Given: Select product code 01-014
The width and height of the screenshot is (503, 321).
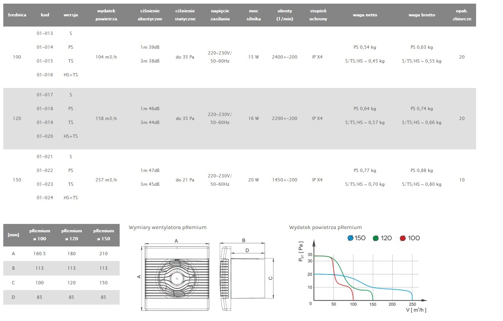Looking at the screenshot, I should 45,47.
